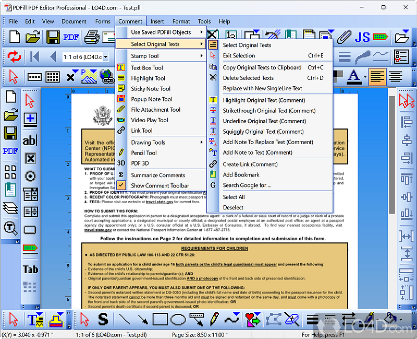Select the radio button form field tool
The height and width of the screenshot is (339, 417).
[30, 176]
